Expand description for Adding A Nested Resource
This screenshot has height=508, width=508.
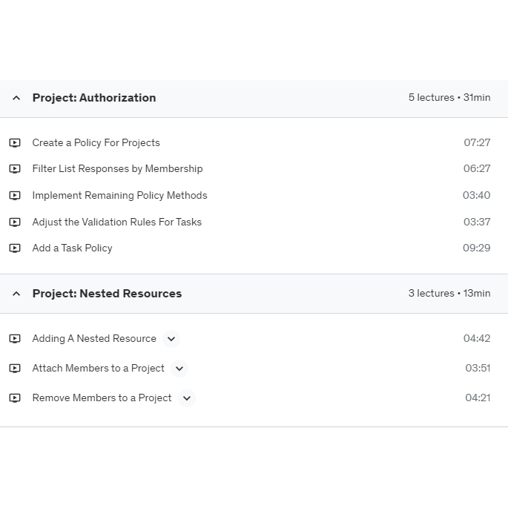tap(171, 339)
